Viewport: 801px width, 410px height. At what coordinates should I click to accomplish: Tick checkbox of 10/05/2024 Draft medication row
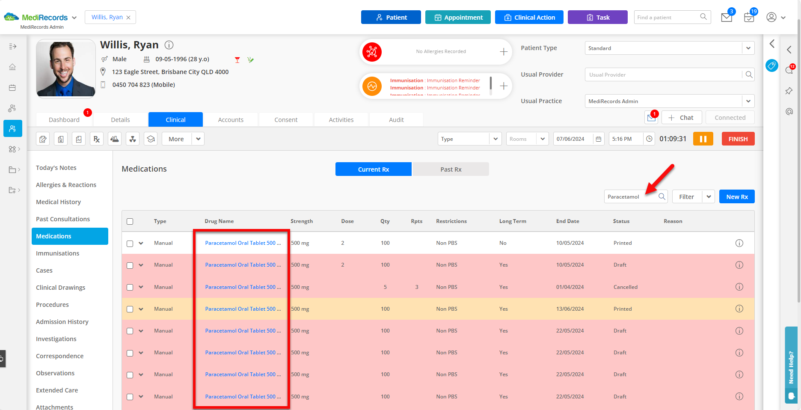(x=130, y=265)
